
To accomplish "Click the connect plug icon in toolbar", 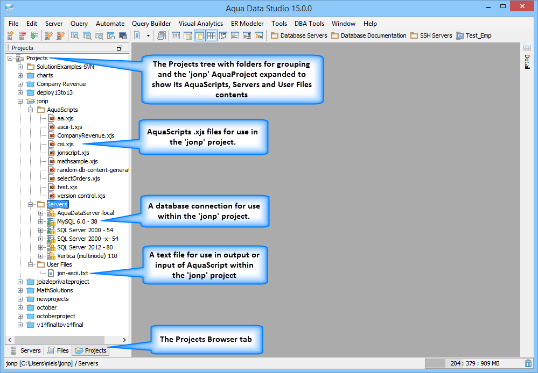I will 49,35.
